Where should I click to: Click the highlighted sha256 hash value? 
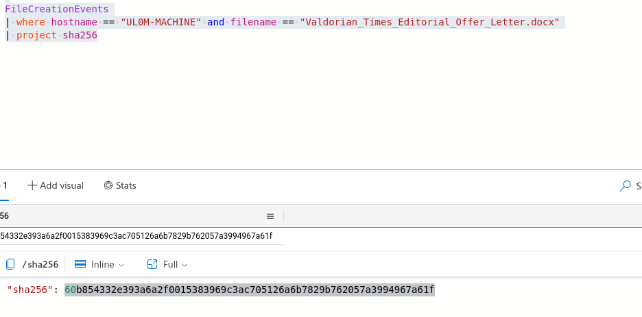[x=250, y=290]
